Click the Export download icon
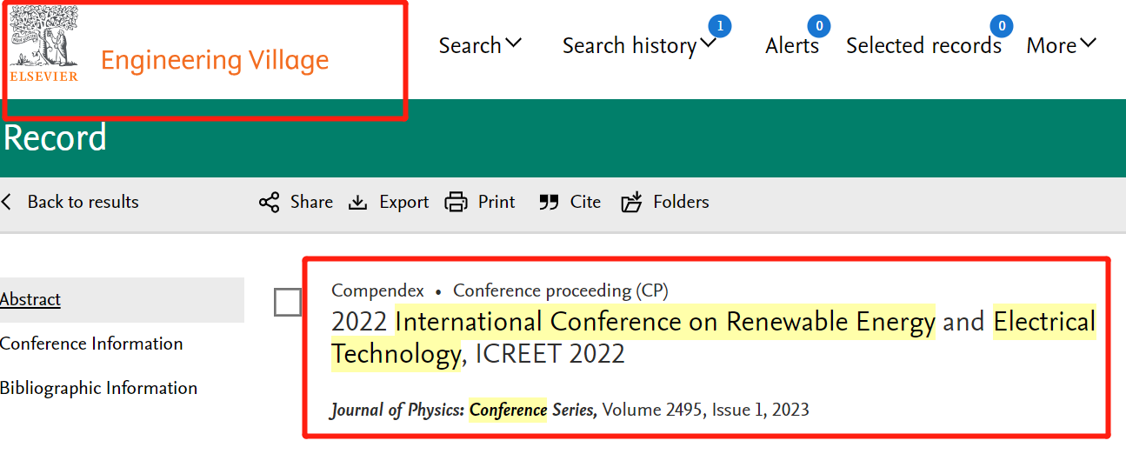This screenshot has height=474, width=1126. [357, 202]
